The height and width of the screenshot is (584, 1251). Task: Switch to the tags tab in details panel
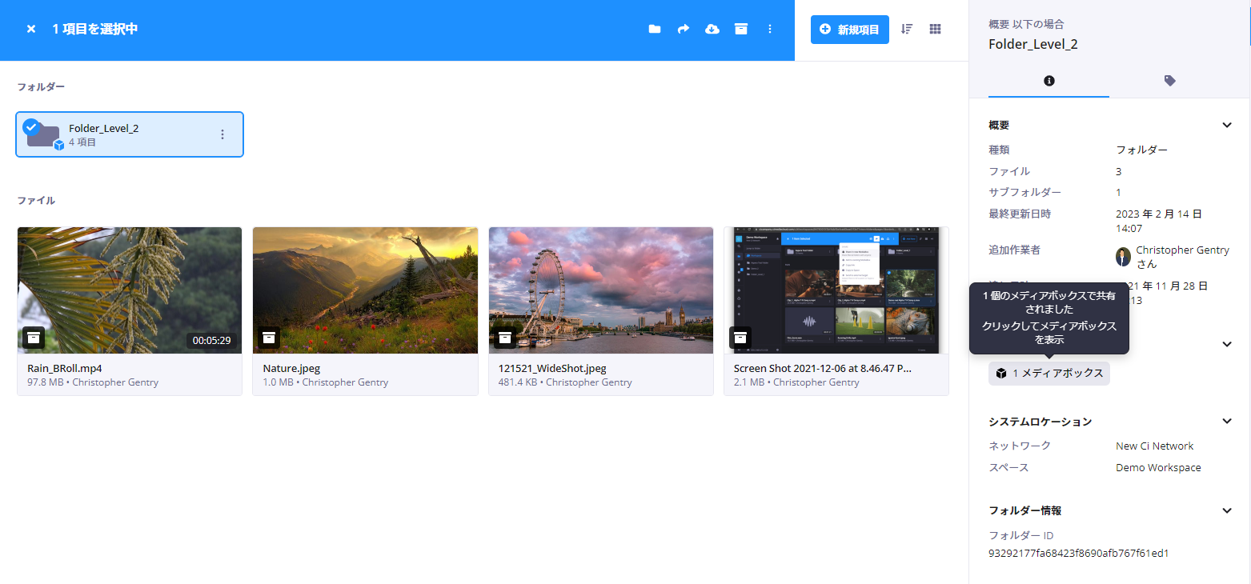1169,81
